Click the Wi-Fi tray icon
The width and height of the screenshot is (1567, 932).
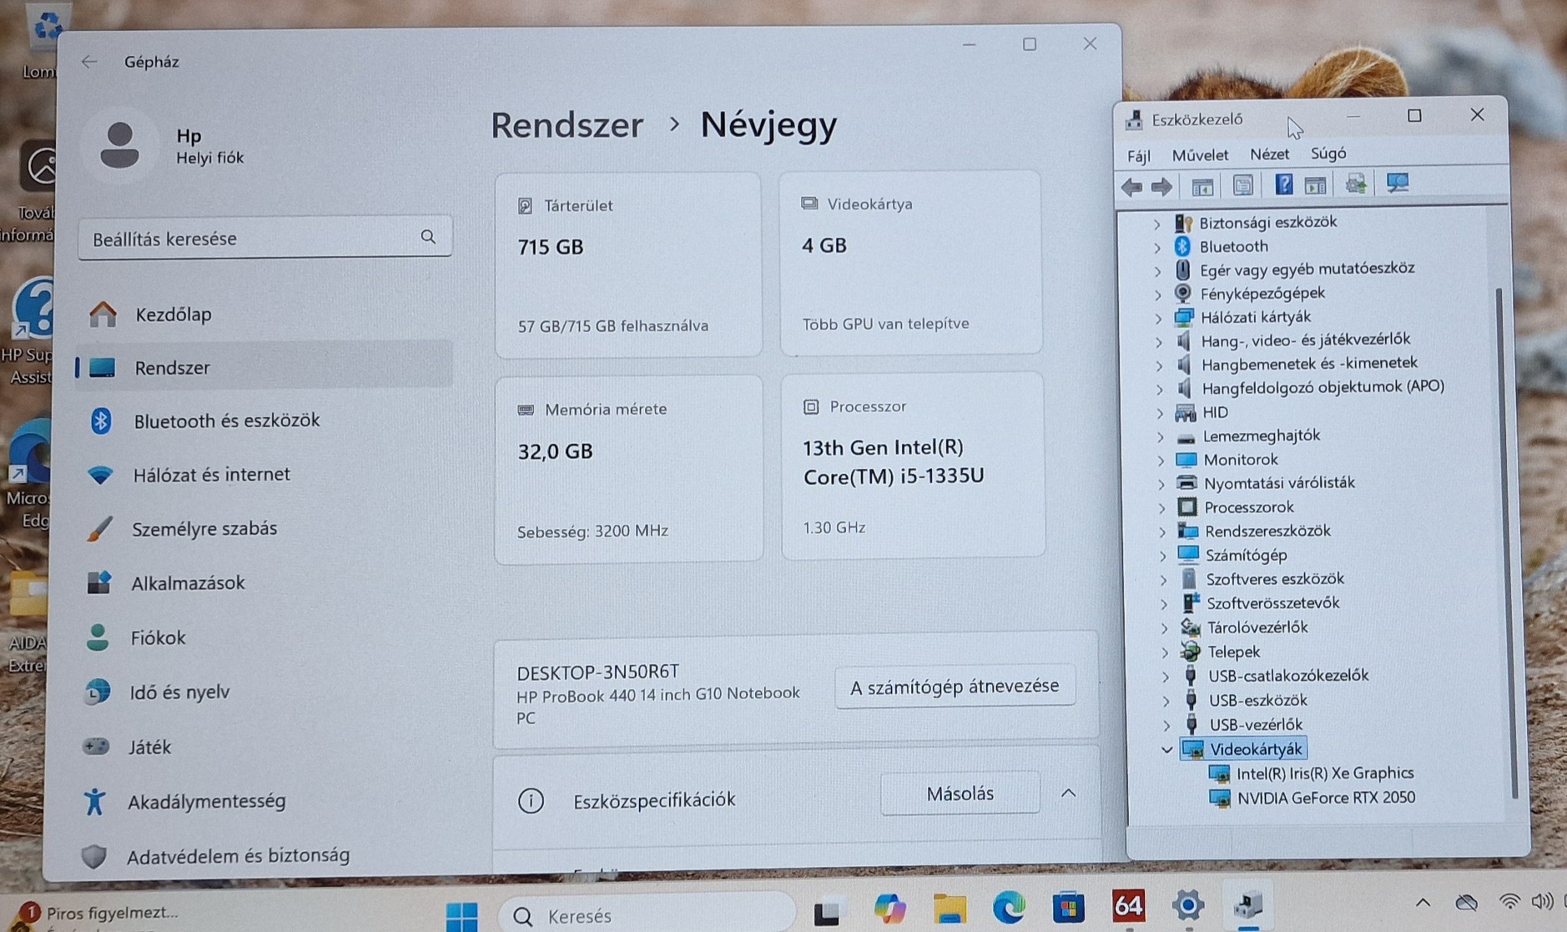[x=1509, y=902]
